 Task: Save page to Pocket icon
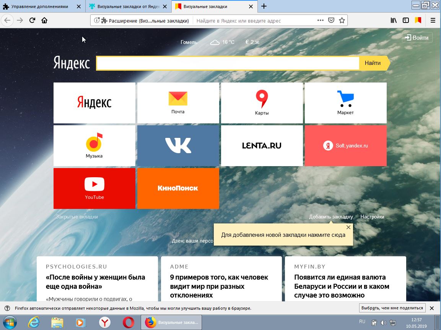pyautogui.click(x=331, y=20)
